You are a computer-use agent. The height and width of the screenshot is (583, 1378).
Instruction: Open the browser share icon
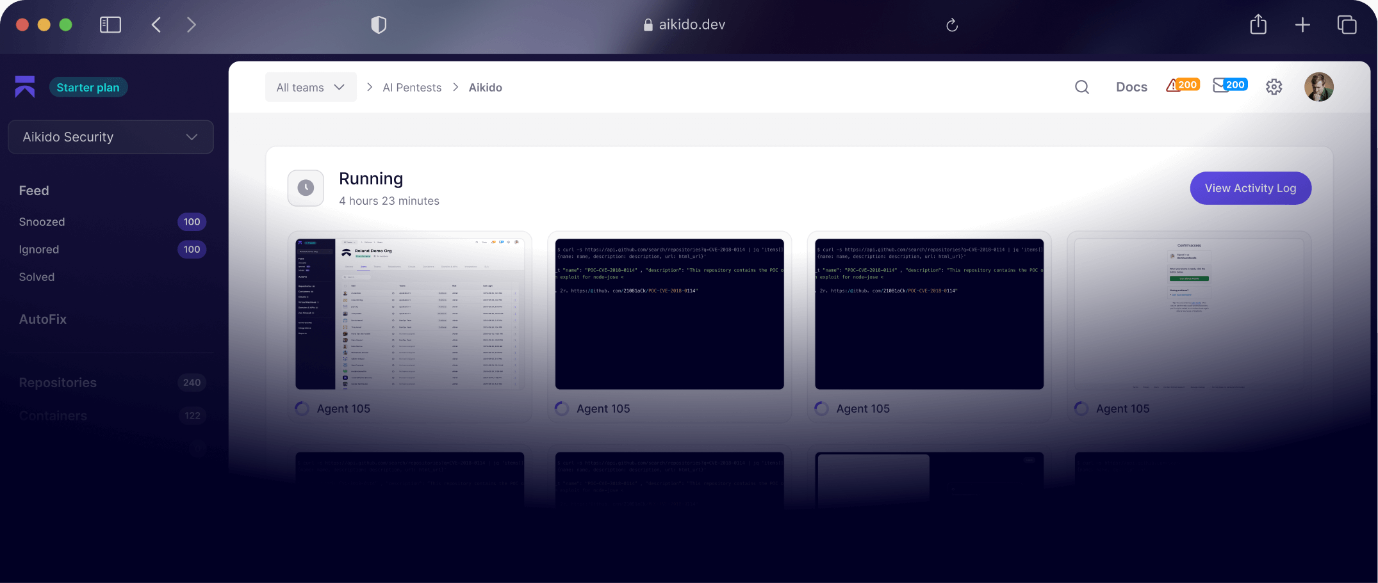pyautogui.click(x=1258, y=24)
